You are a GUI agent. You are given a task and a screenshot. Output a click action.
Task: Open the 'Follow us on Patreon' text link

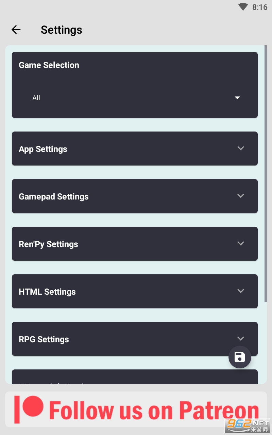[154, 410]
